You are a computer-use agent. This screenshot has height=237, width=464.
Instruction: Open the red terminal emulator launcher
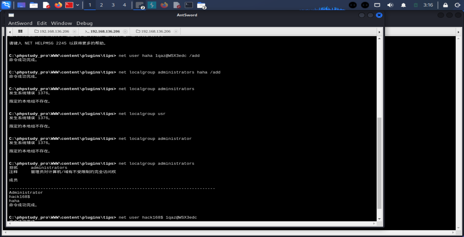[x=69, y=5]
